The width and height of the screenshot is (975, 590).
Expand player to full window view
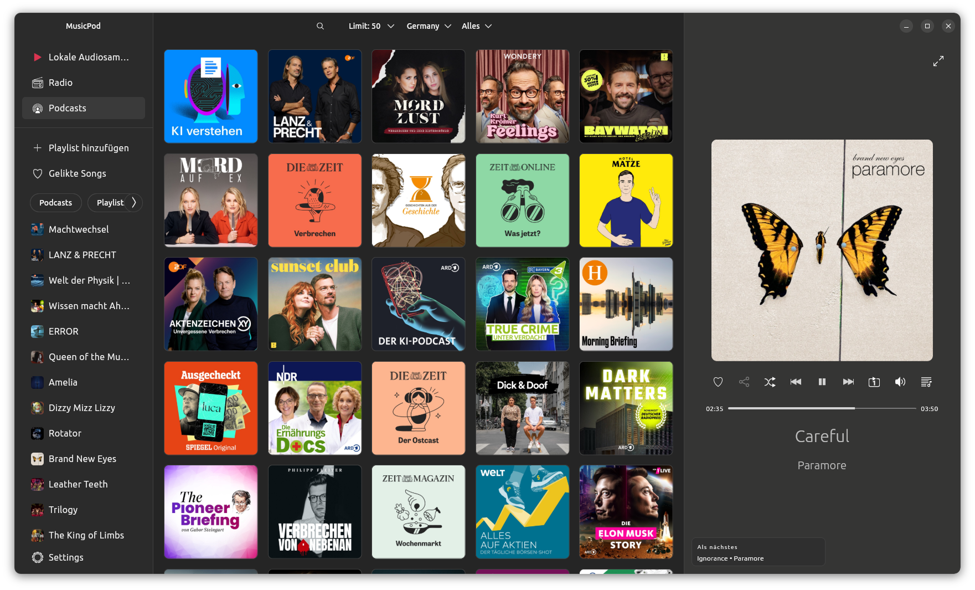coord(938,61)
